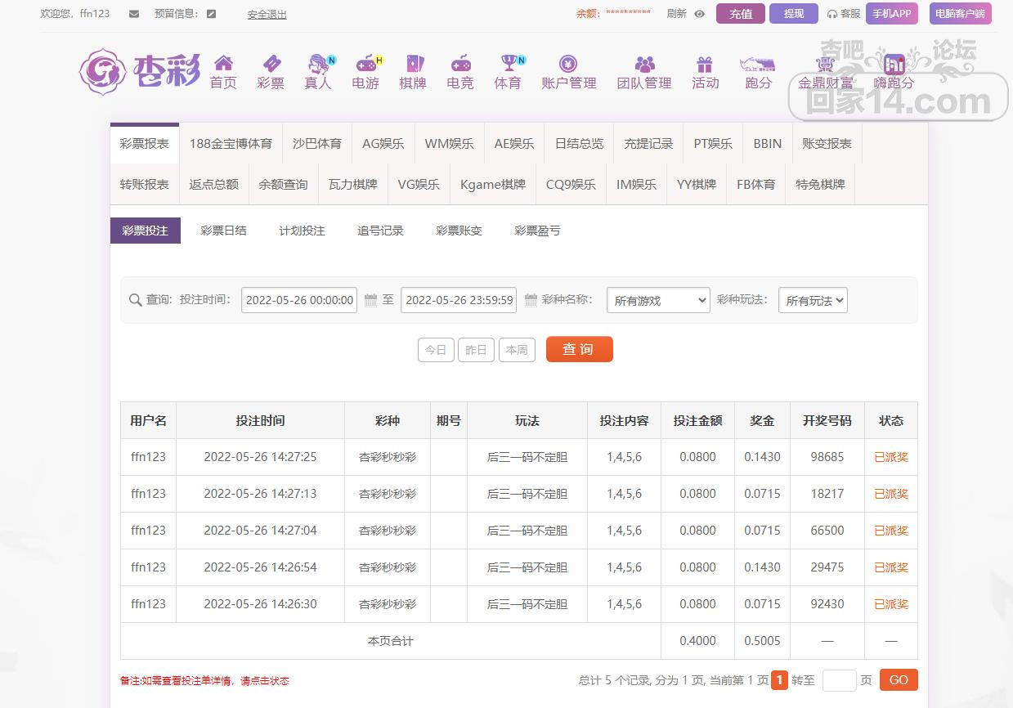Click the live dealer icon
The width and height of the screenshot is (1013, 708).
(318, 64)
